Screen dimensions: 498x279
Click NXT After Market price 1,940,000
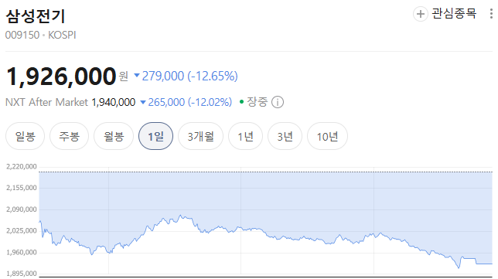(114, 102)
